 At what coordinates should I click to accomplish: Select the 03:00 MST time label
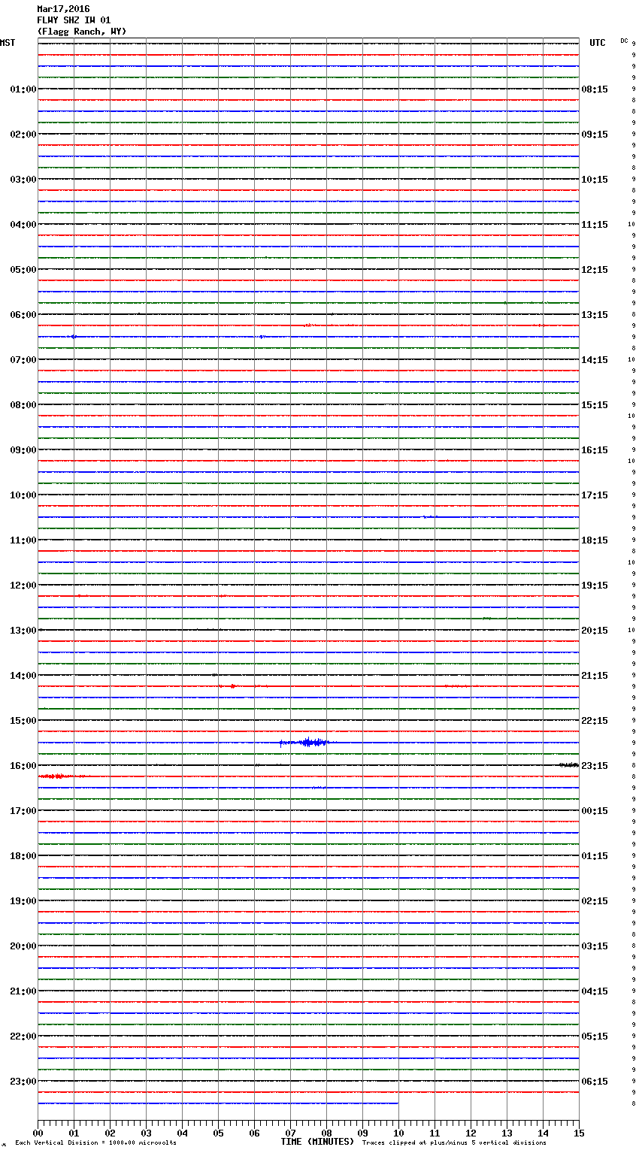click(x=23, y=180)
